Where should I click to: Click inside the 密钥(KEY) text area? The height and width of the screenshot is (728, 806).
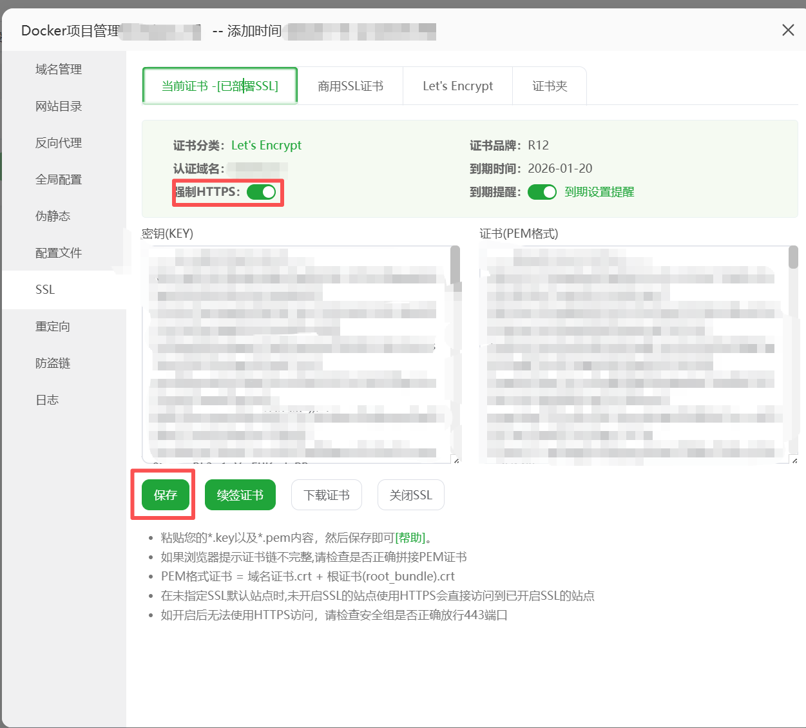point(296,354)
